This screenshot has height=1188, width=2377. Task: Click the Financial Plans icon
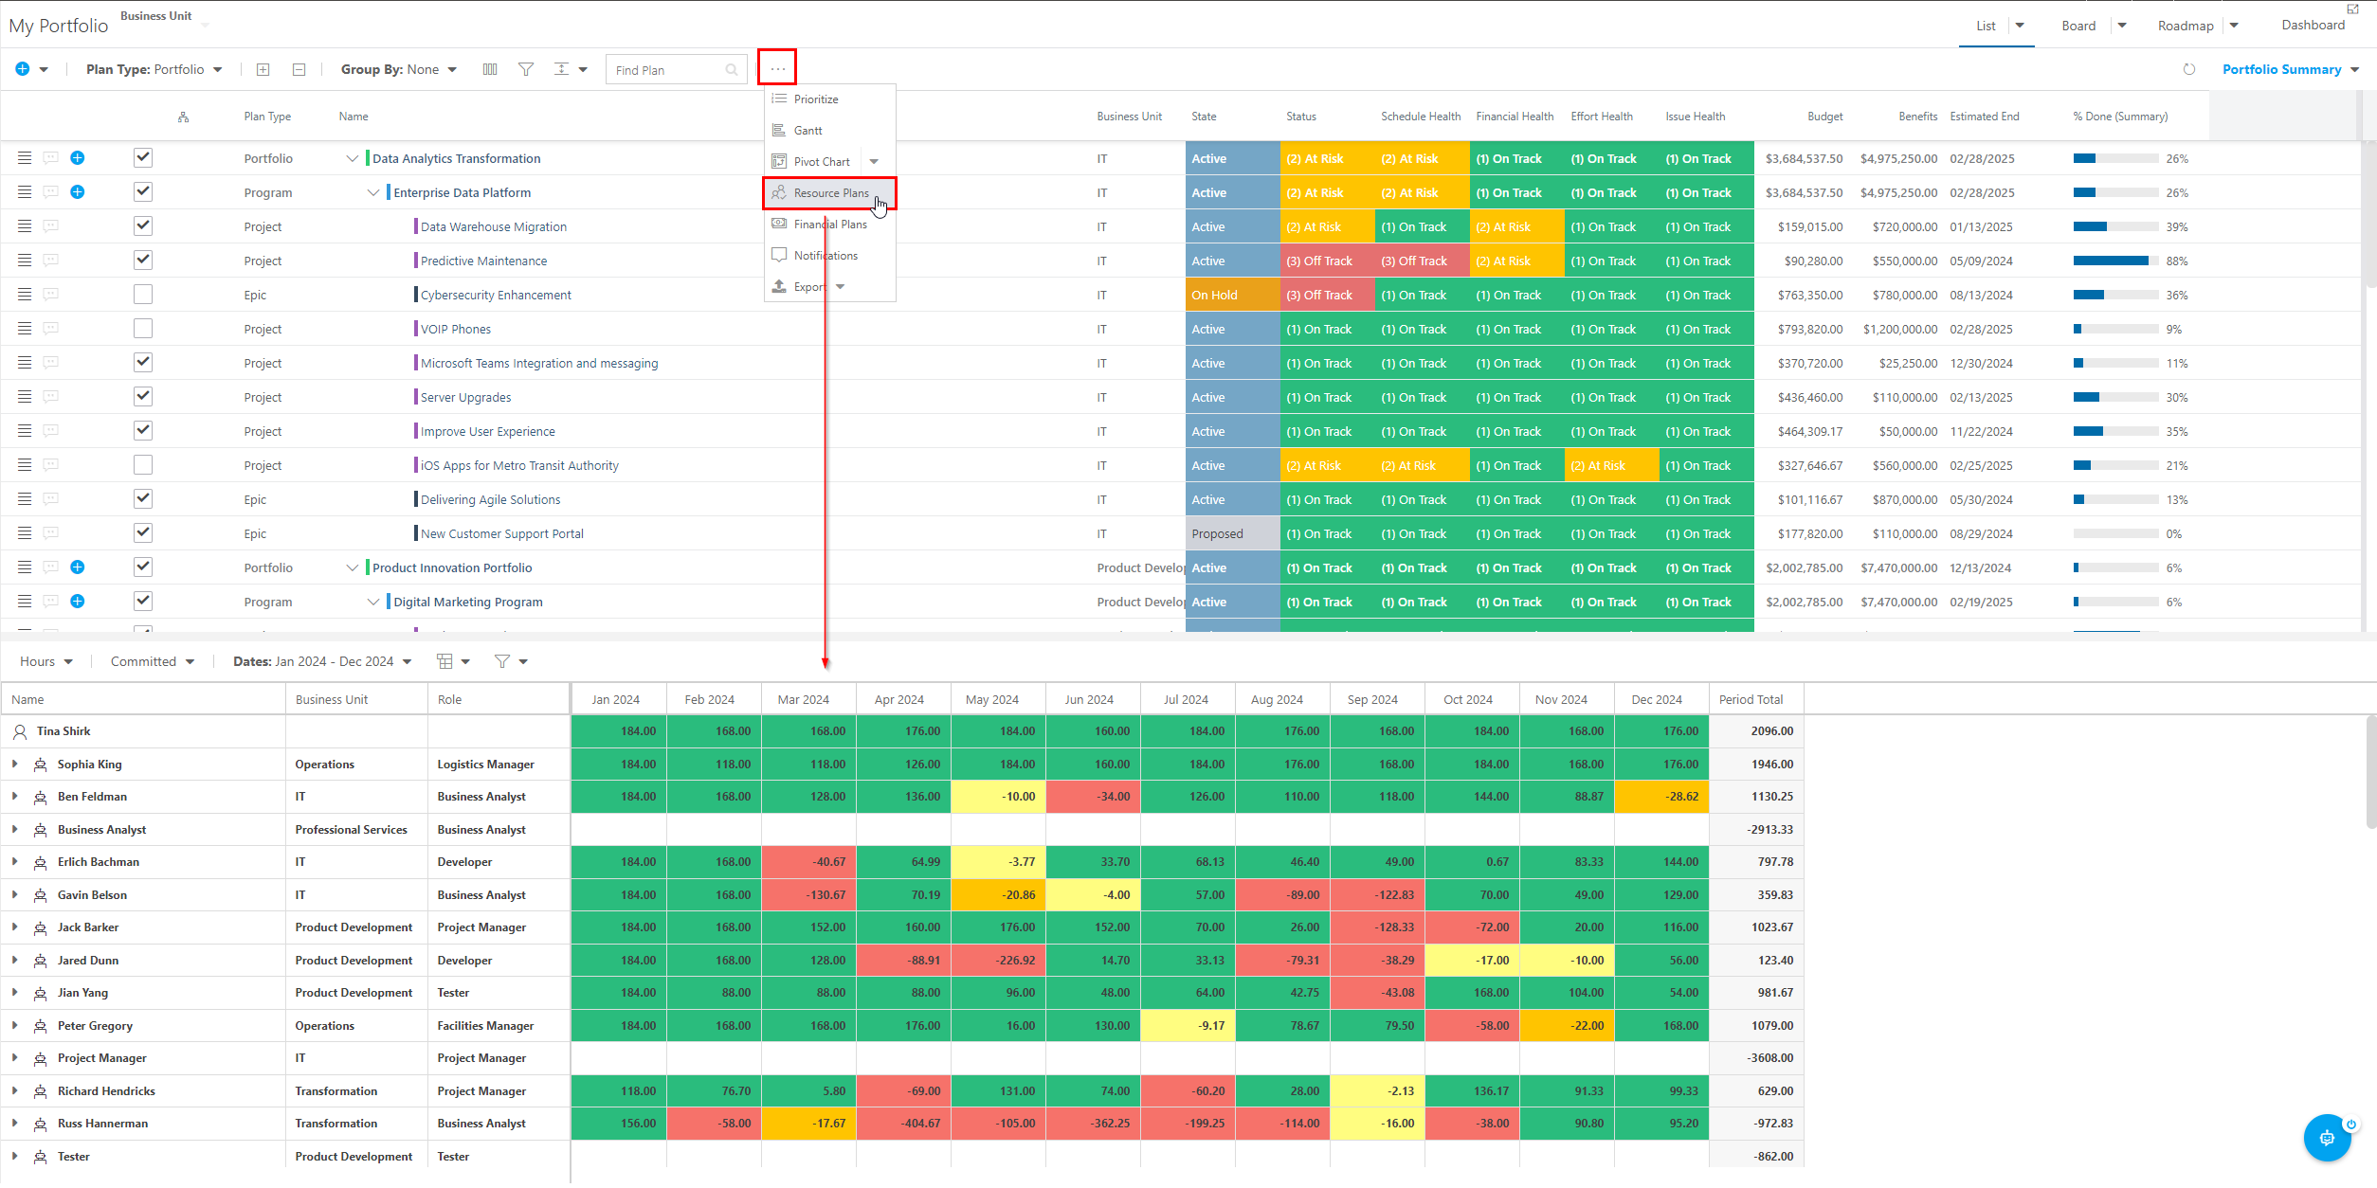point(778,223)
